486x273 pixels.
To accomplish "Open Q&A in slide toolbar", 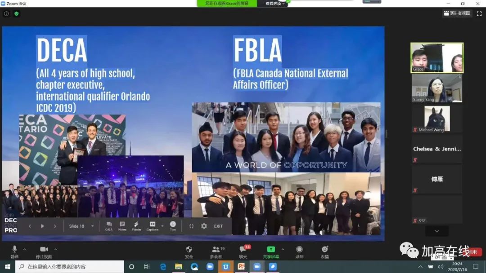I will point(109,226).
